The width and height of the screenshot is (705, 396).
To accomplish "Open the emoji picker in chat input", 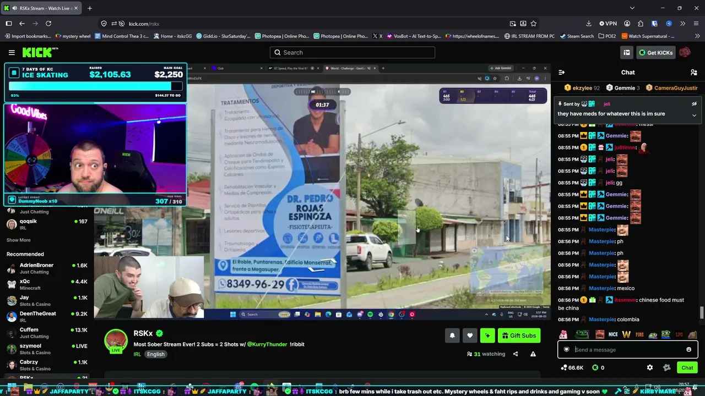I will 688,349.
